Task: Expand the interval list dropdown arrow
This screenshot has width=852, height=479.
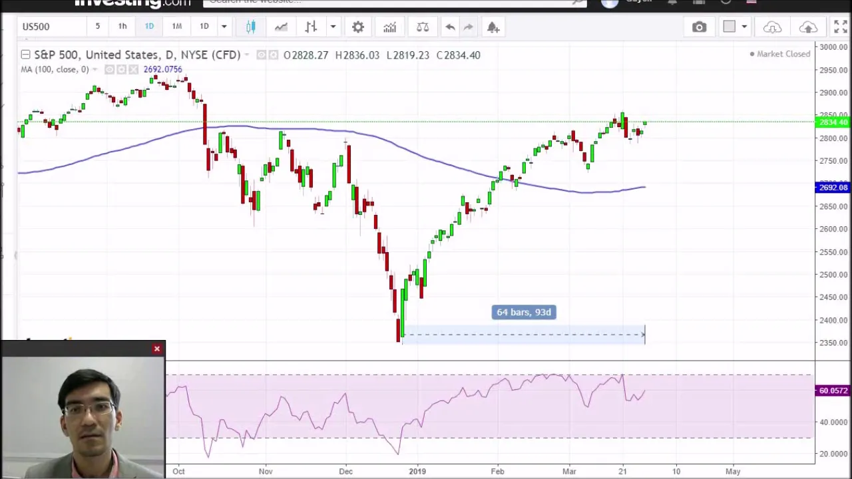Action: [224, 27]
